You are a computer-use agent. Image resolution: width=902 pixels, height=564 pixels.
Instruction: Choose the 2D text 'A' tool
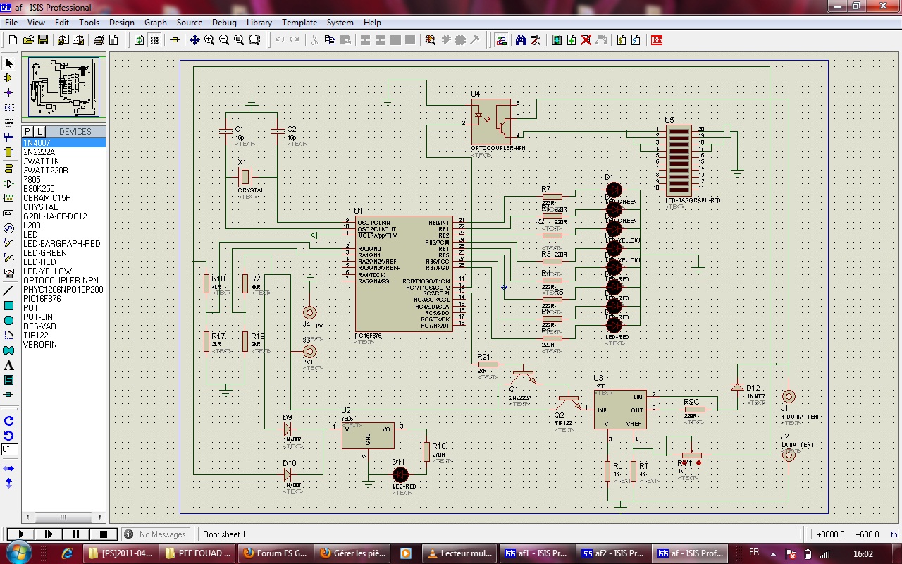(9, 365)
